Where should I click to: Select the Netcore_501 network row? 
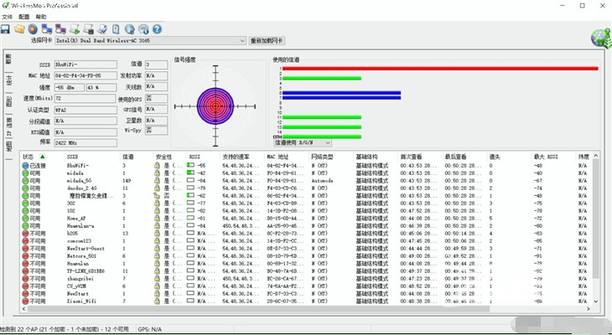click(x=306, y=256)
